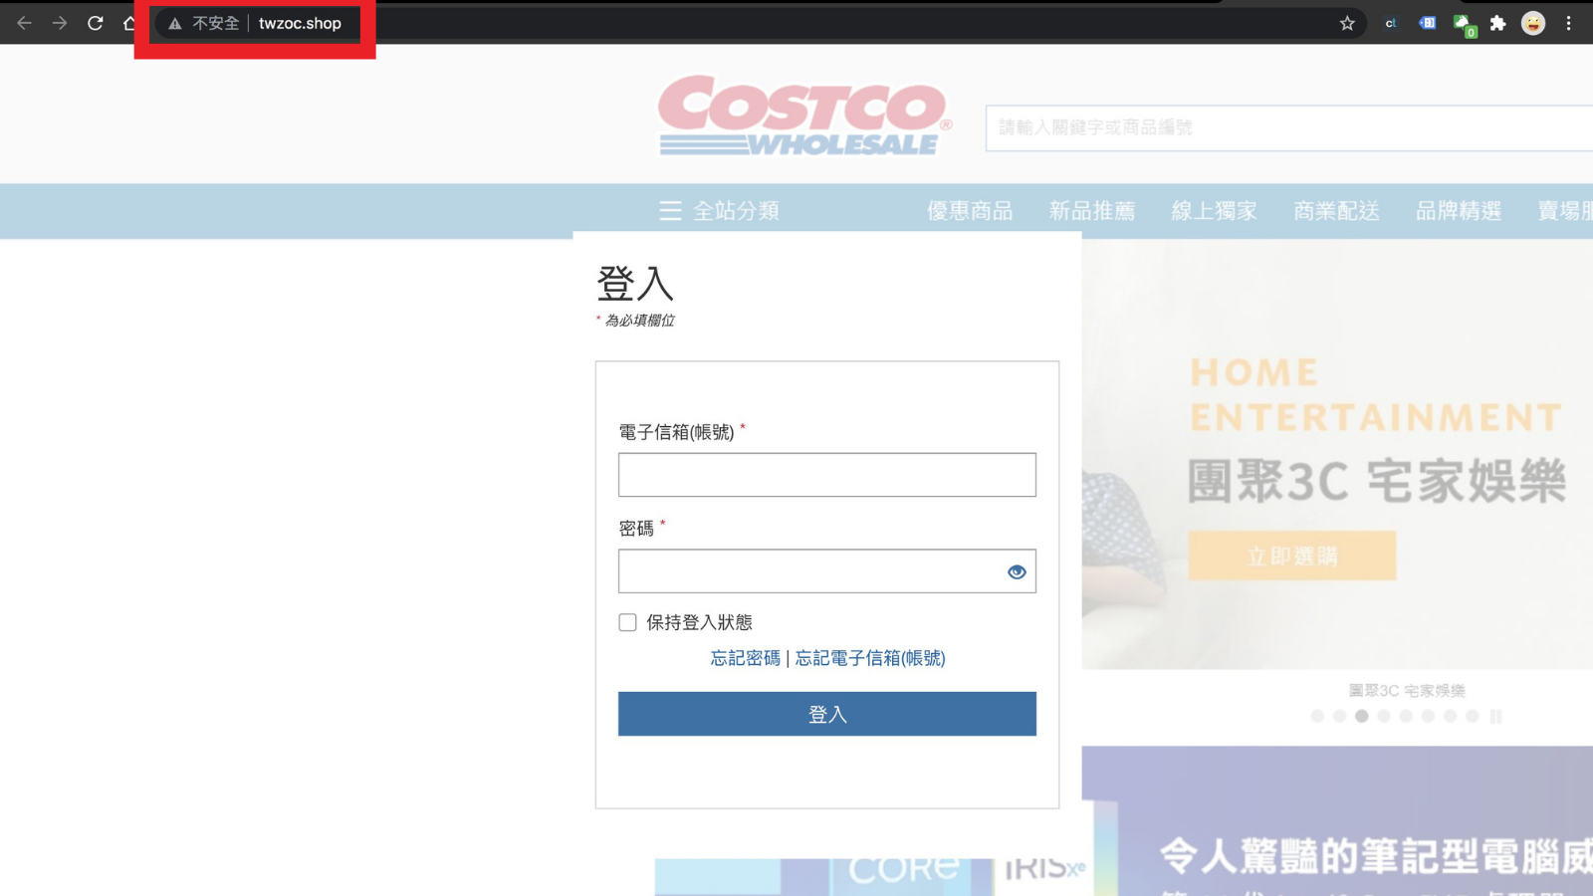
Task: Select the first carousel dot
Action: pyautogui.click(x=1317, y=716)
